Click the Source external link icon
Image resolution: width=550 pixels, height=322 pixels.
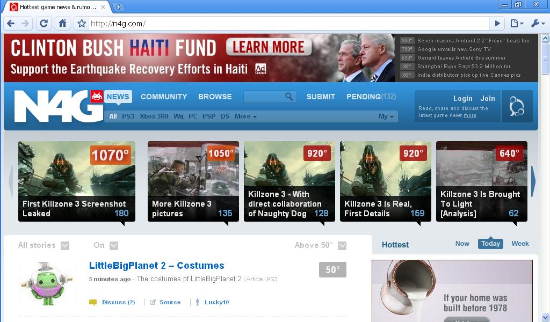coord(153,302)
